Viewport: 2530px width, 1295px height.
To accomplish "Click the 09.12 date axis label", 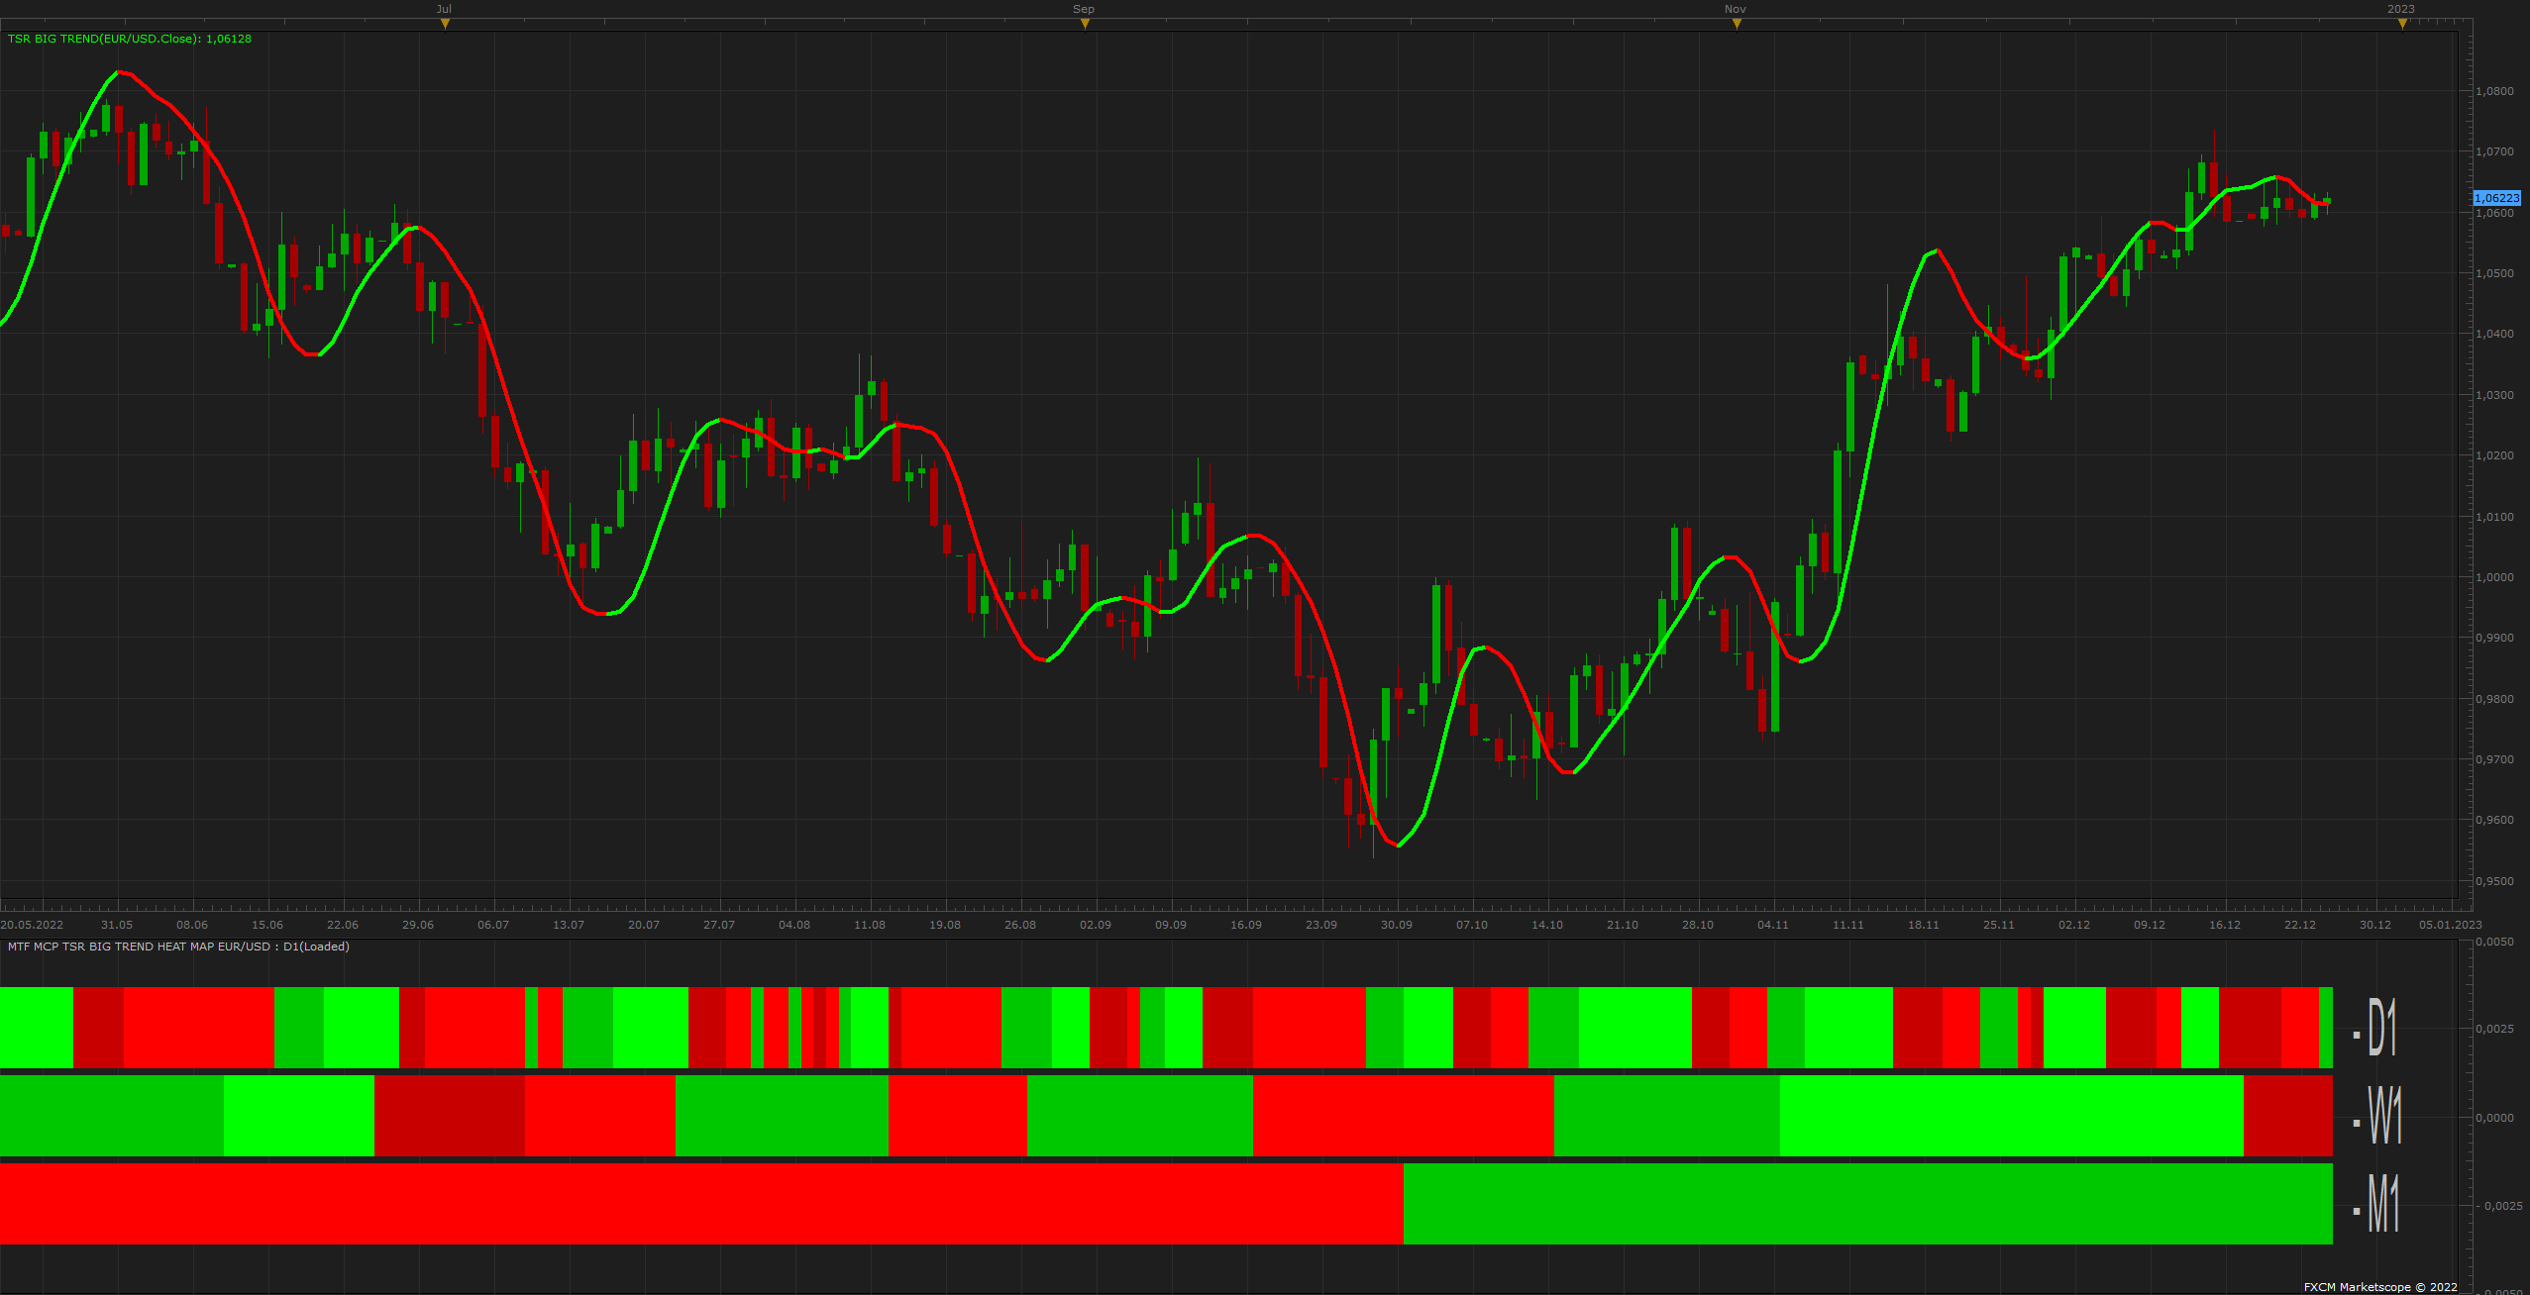I will tap(2150, 925).
